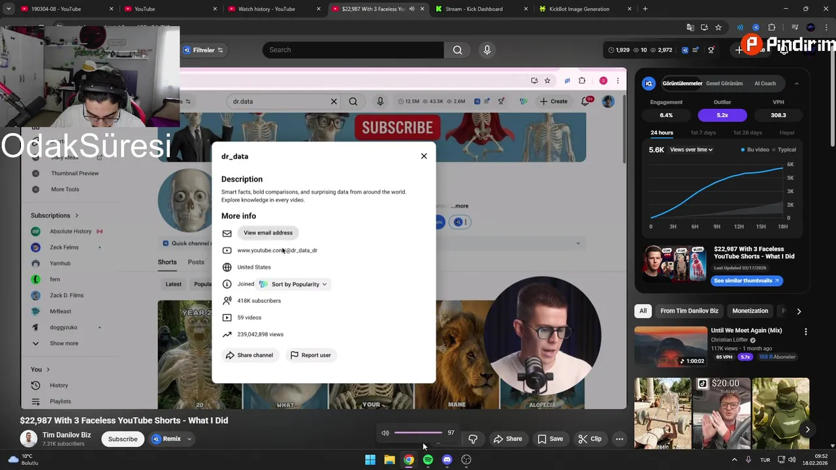Open File Explorer from taskbar

[389, 460]
